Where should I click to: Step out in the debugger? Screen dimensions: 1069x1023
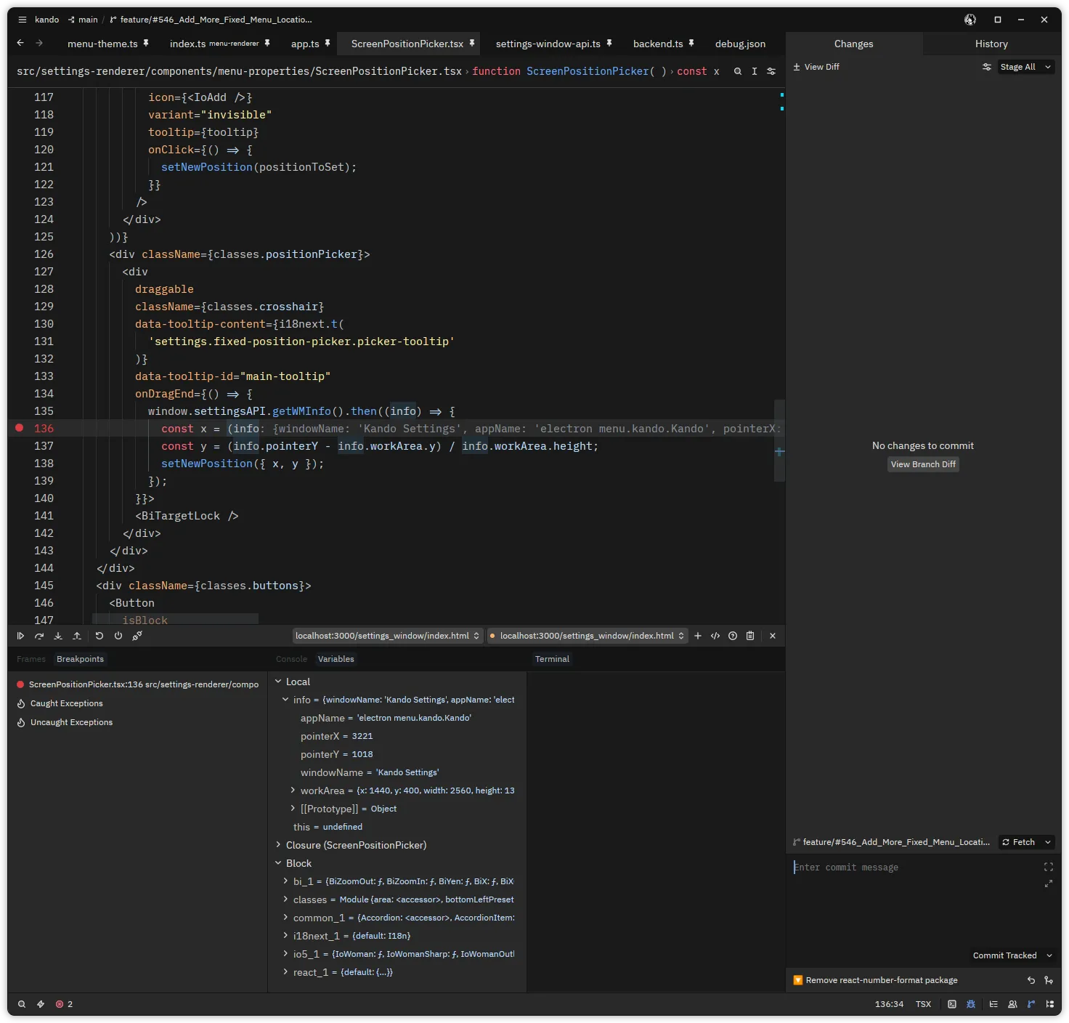tap(77, 636)
